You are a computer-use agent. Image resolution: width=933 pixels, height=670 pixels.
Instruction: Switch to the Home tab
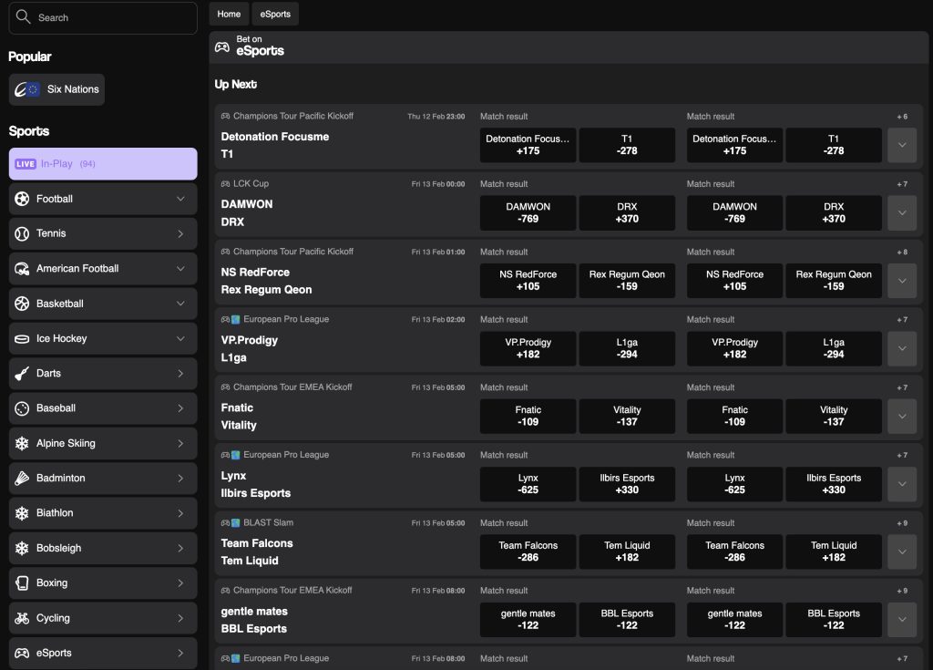click(228, 14)
